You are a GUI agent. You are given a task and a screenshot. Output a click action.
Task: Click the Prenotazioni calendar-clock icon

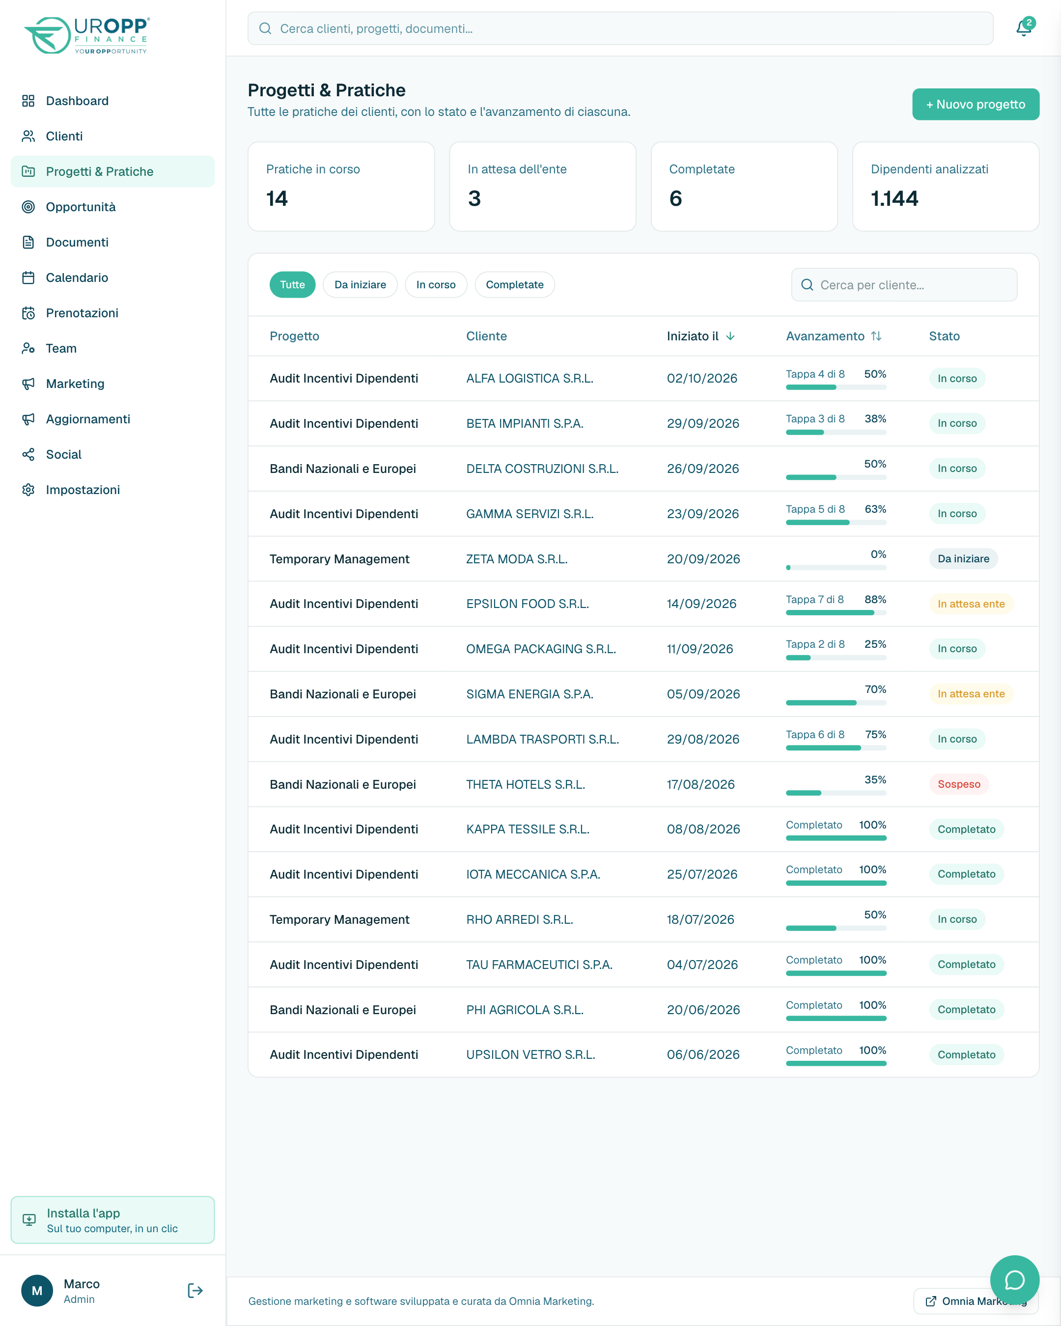click(x=28, y=313)
